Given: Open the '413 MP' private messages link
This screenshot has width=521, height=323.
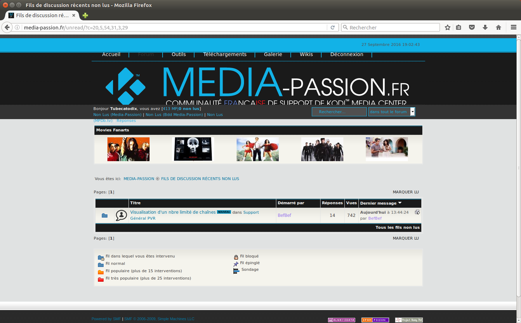Looking at the screenshot, I should point(170,109).
